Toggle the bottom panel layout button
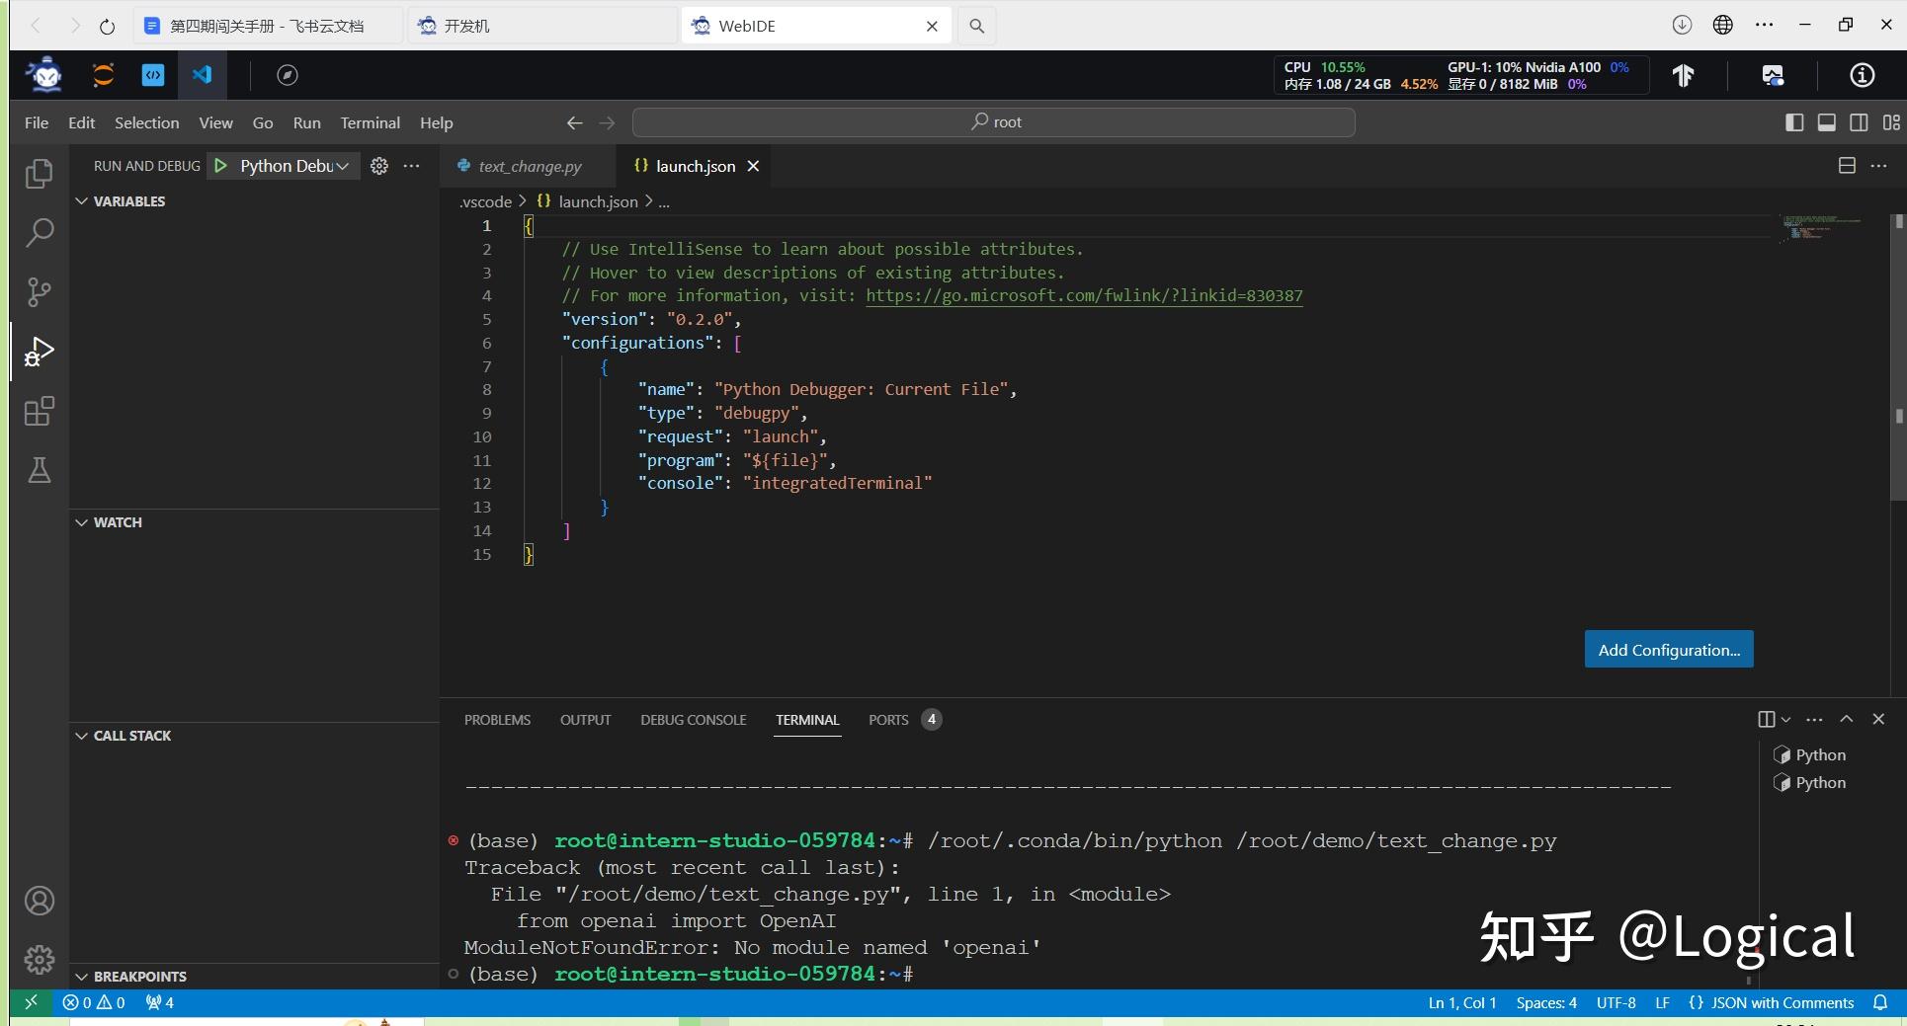This screenshot has width=1907, height=1026. click(x=1827, y=122)
